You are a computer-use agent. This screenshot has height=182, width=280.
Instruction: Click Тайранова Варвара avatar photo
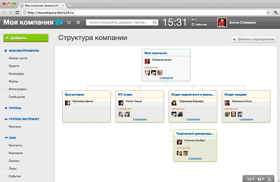coord(174,103)
